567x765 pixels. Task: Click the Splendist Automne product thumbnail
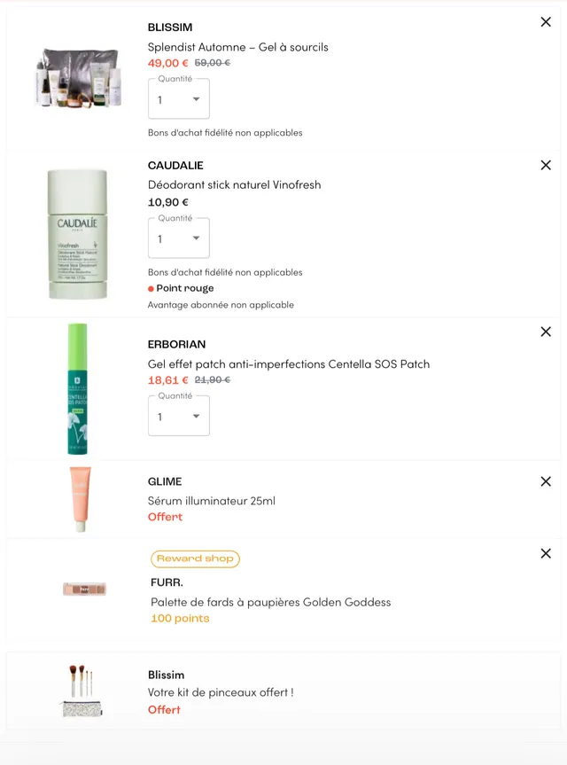[78, 77]
